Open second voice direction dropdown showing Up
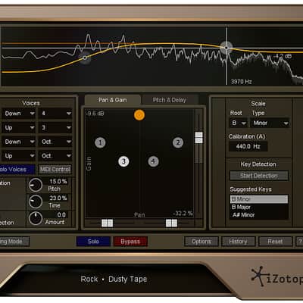The height and width of the screenshot is (303, 303). click(18, 128)
